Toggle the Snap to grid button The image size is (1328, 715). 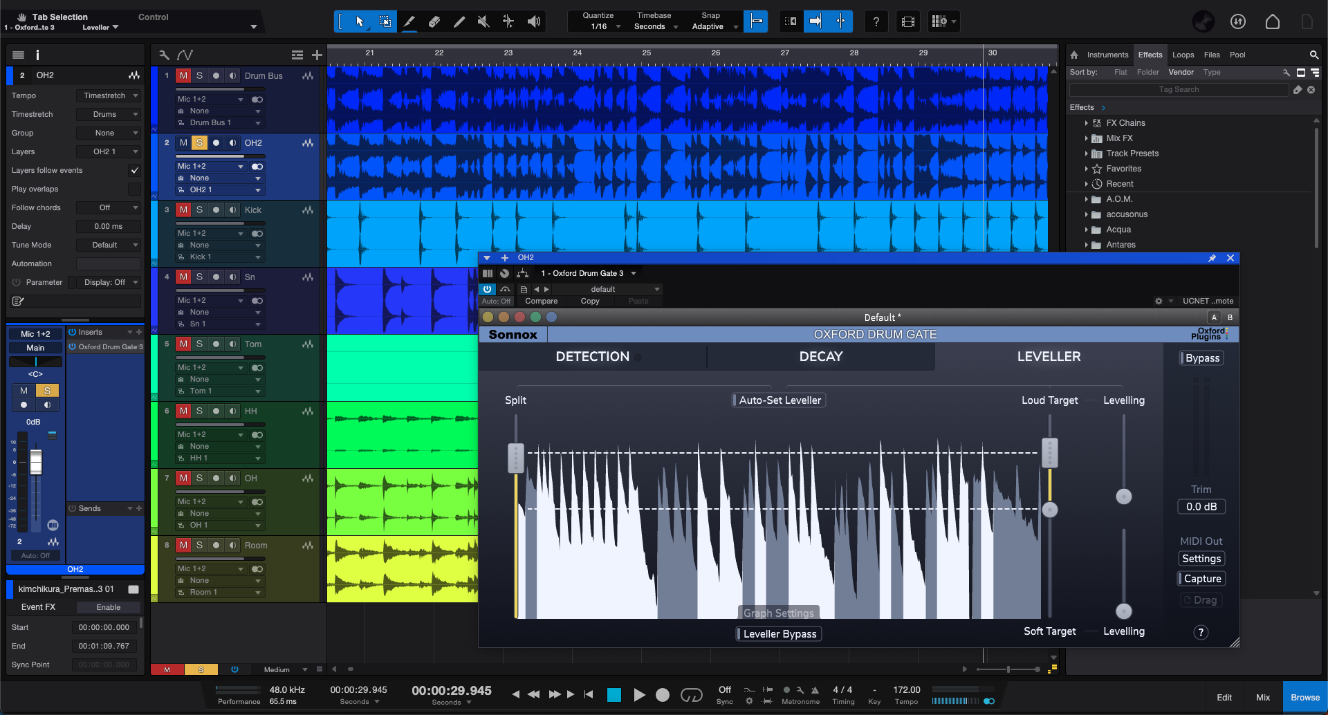(x=757, y=21)
